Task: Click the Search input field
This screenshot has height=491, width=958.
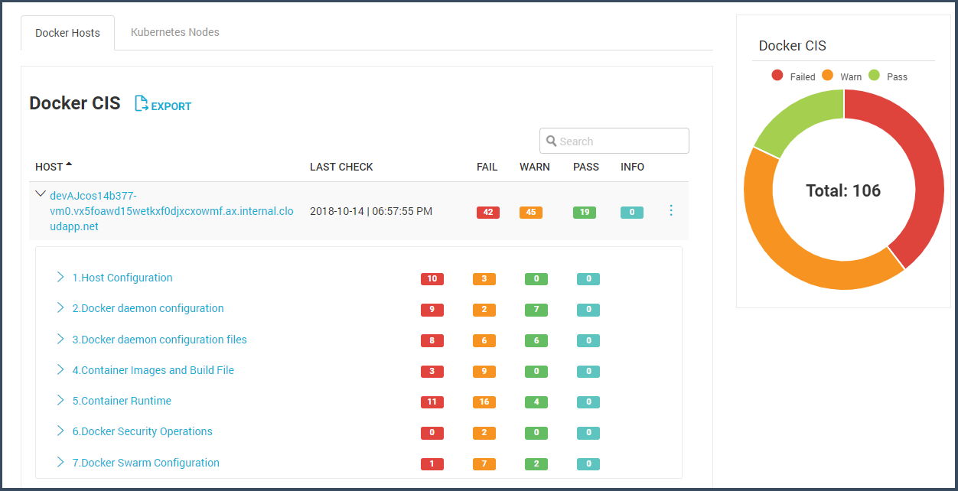Action: (x=614, y=141)
